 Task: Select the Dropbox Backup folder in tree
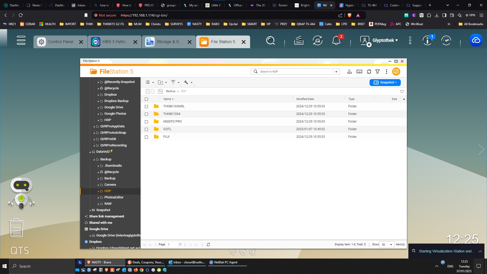click(x=116, y=101)
